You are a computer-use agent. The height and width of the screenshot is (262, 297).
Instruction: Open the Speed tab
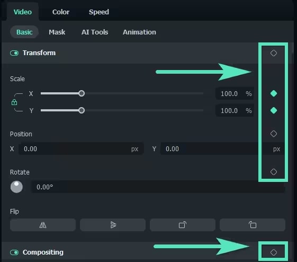point(99,12)
